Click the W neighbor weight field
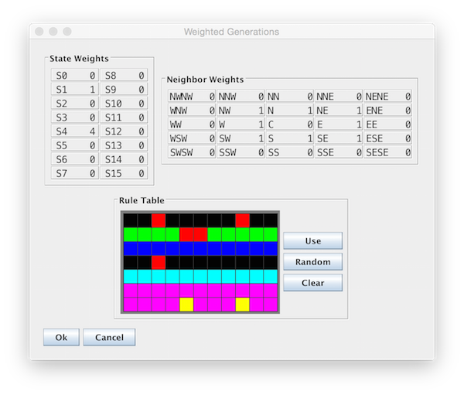This screenshot has width=464, height=395. click(x=241, y=124)
